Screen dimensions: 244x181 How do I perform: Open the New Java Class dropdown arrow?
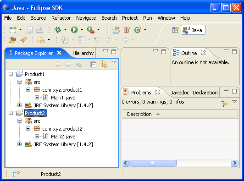(x=145, y=29)
